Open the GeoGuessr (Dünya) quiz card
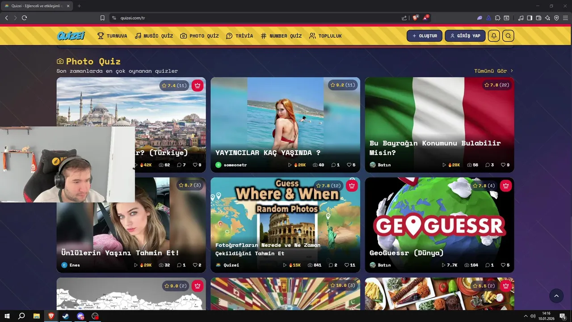The width and height of the screenshot is (572, 322). 439,225
